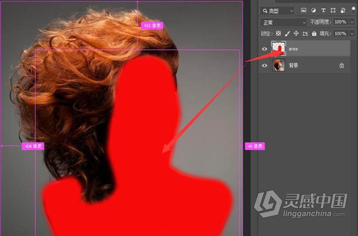Filter layers by shape layer icon

333,10
